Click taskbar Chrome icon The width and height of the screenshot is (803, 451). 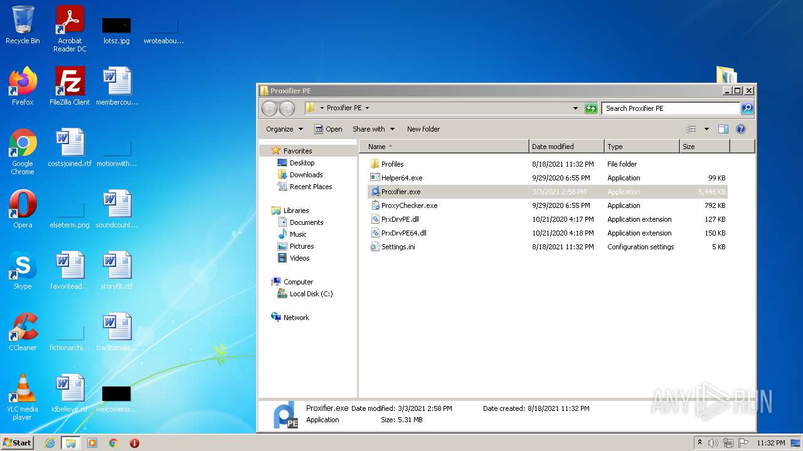click(114, 443)
